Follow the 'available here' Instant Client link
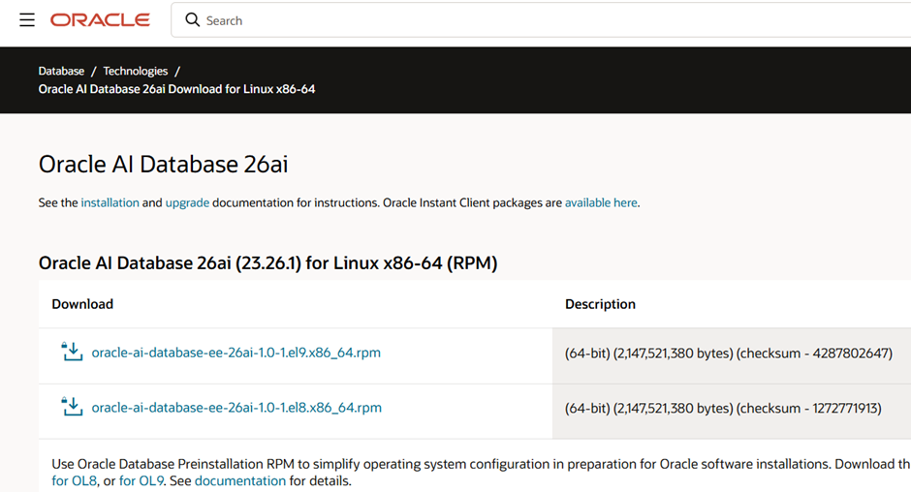The image size is (911, 492). pos(601,202)
